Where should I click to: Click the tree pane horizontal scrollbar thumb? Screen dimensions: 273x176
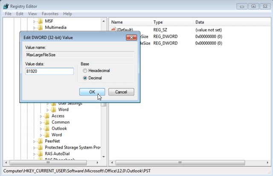point(48,163)
